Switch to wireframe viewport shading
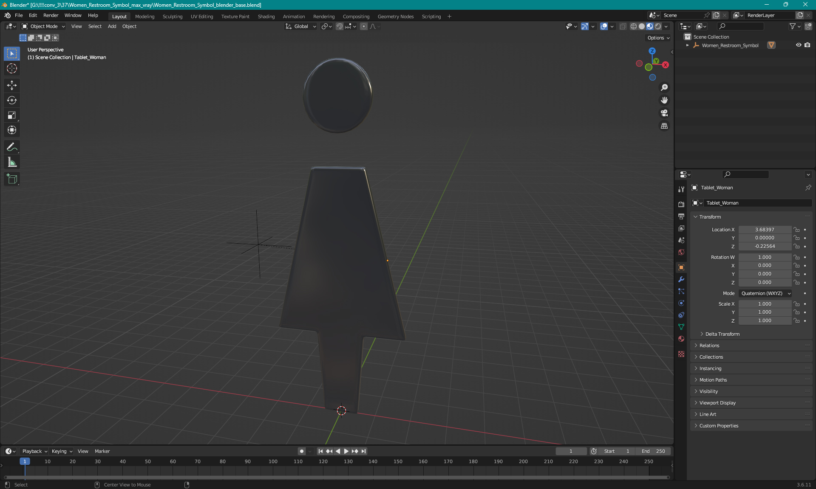816x489 pixels. [634, 26]
